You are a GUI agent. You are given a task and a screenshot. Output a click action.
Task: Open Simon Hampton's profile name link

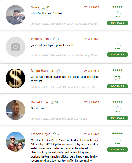click(x=42, y=71)
